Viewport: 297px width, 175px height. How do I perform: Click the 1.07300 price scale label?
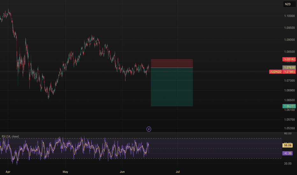pyautogui.click(x=289, y=80)
